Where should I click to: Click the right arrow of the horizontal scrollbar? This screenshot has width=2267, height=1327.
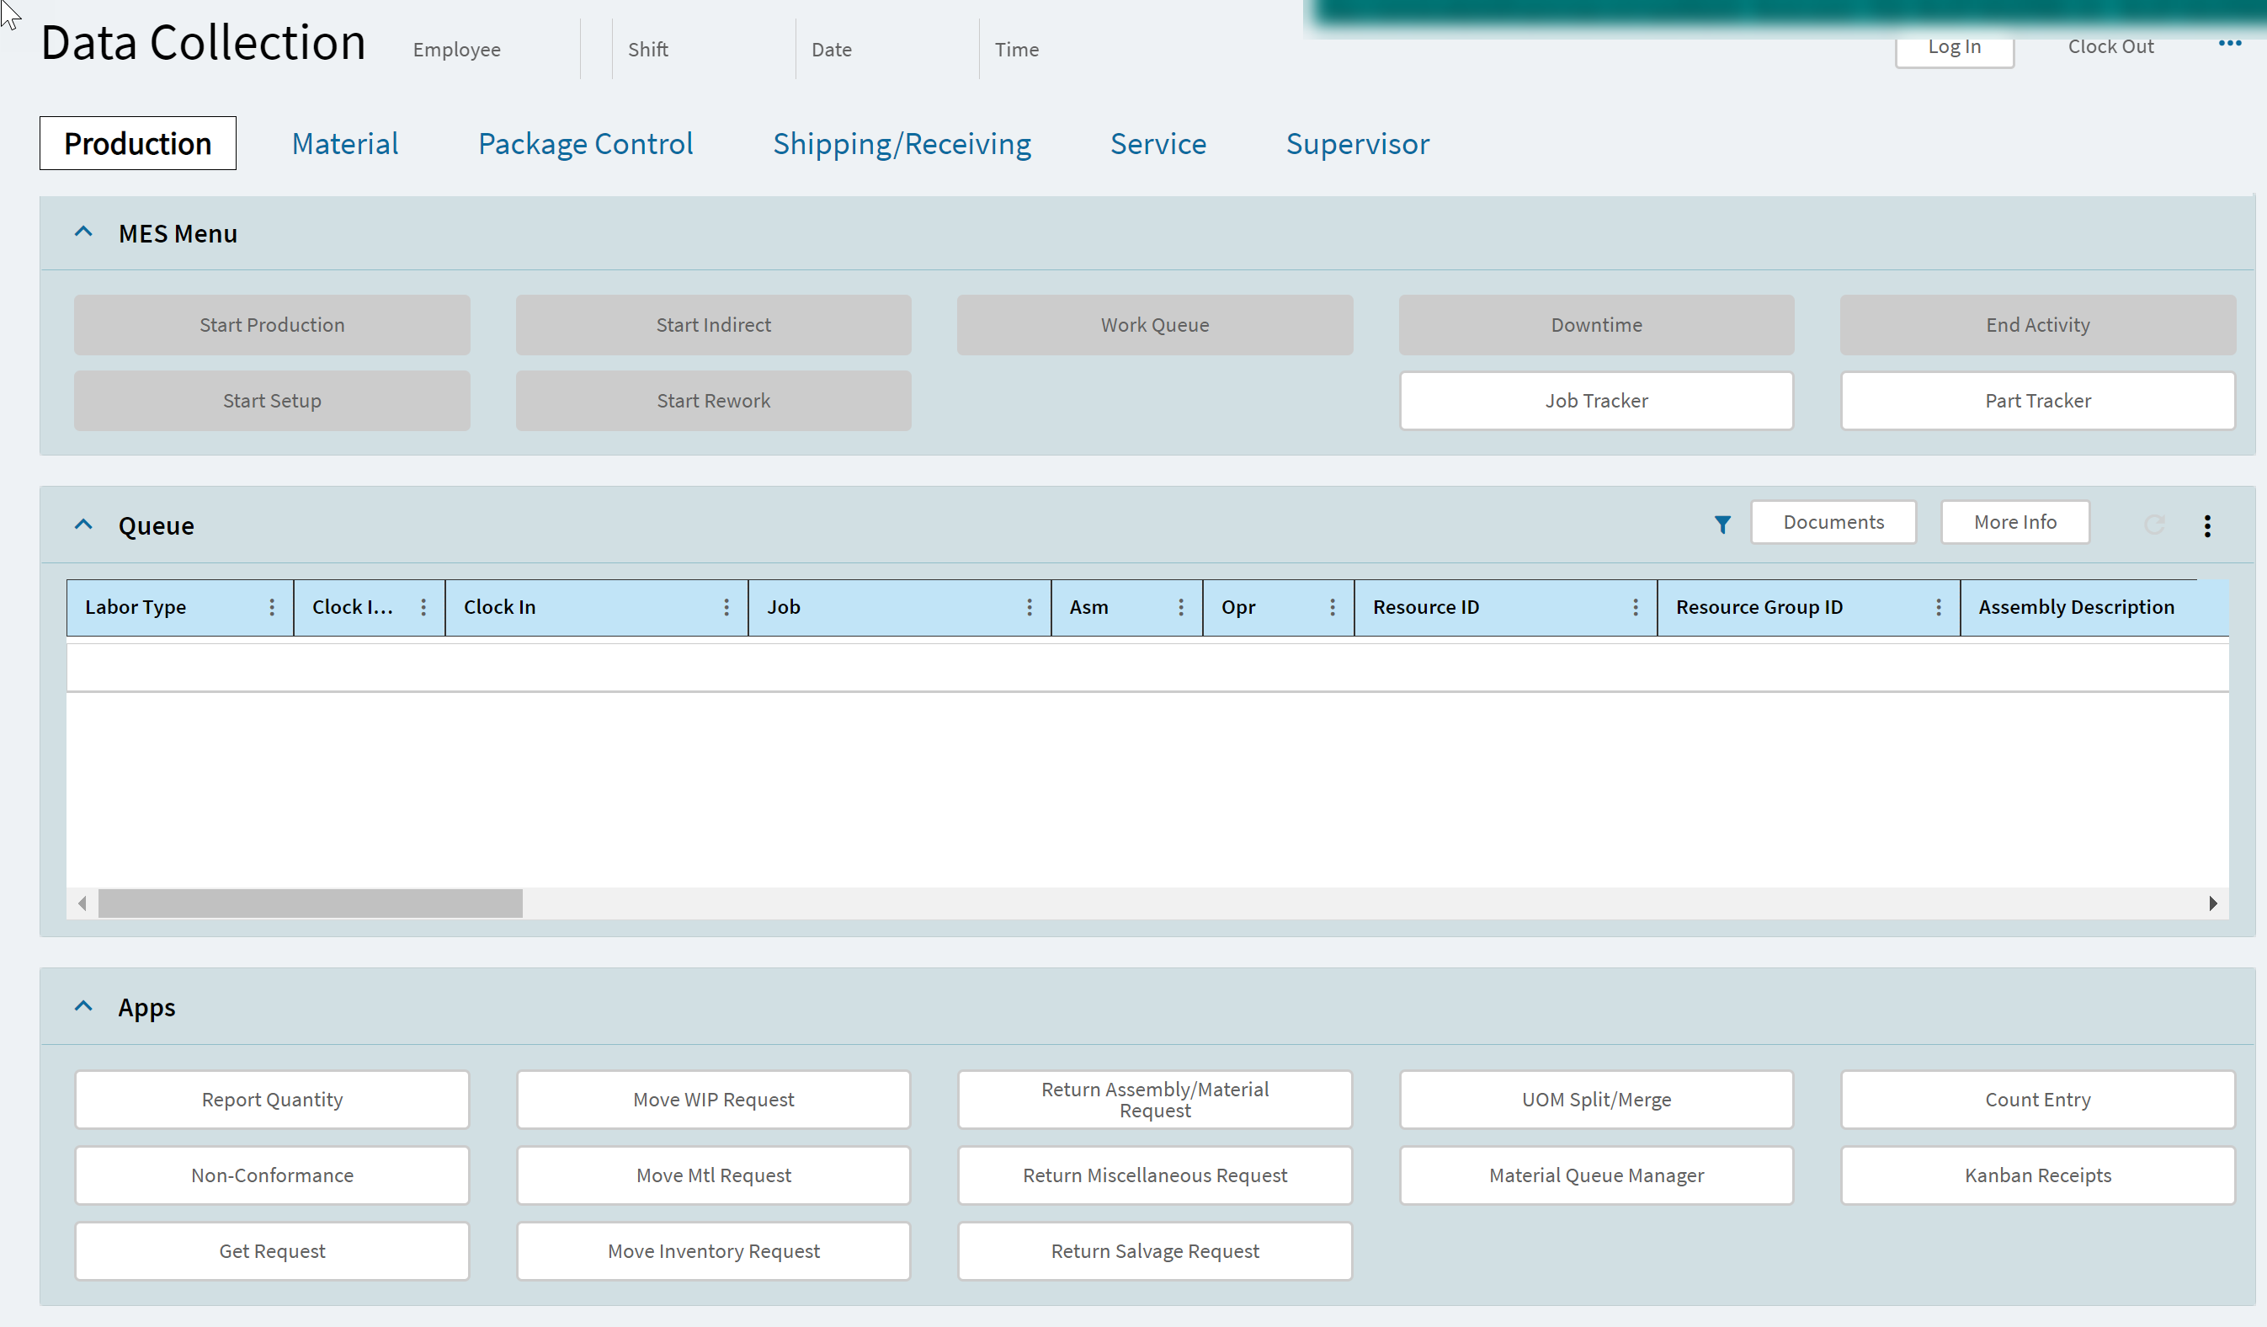[x=2213, y=903]
